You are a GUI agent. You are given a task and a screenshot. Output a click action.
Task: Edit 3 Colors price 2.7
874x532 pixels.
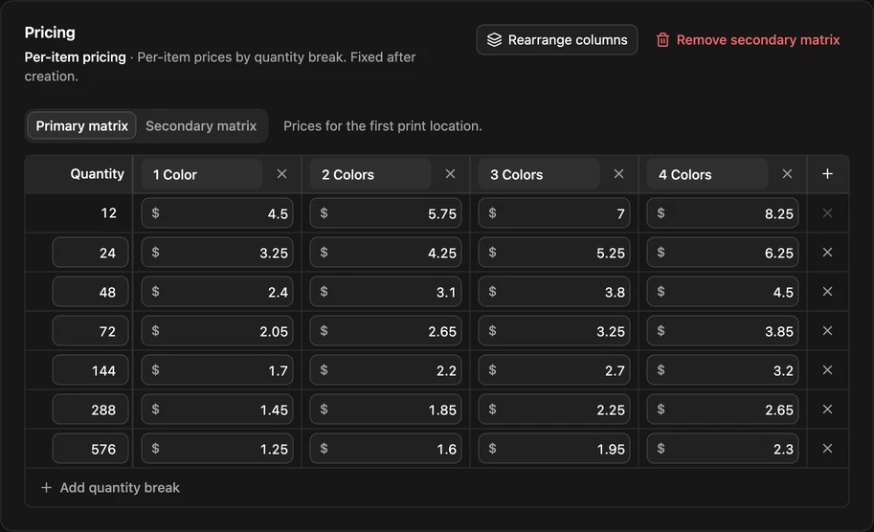click(x=554, y=370)
